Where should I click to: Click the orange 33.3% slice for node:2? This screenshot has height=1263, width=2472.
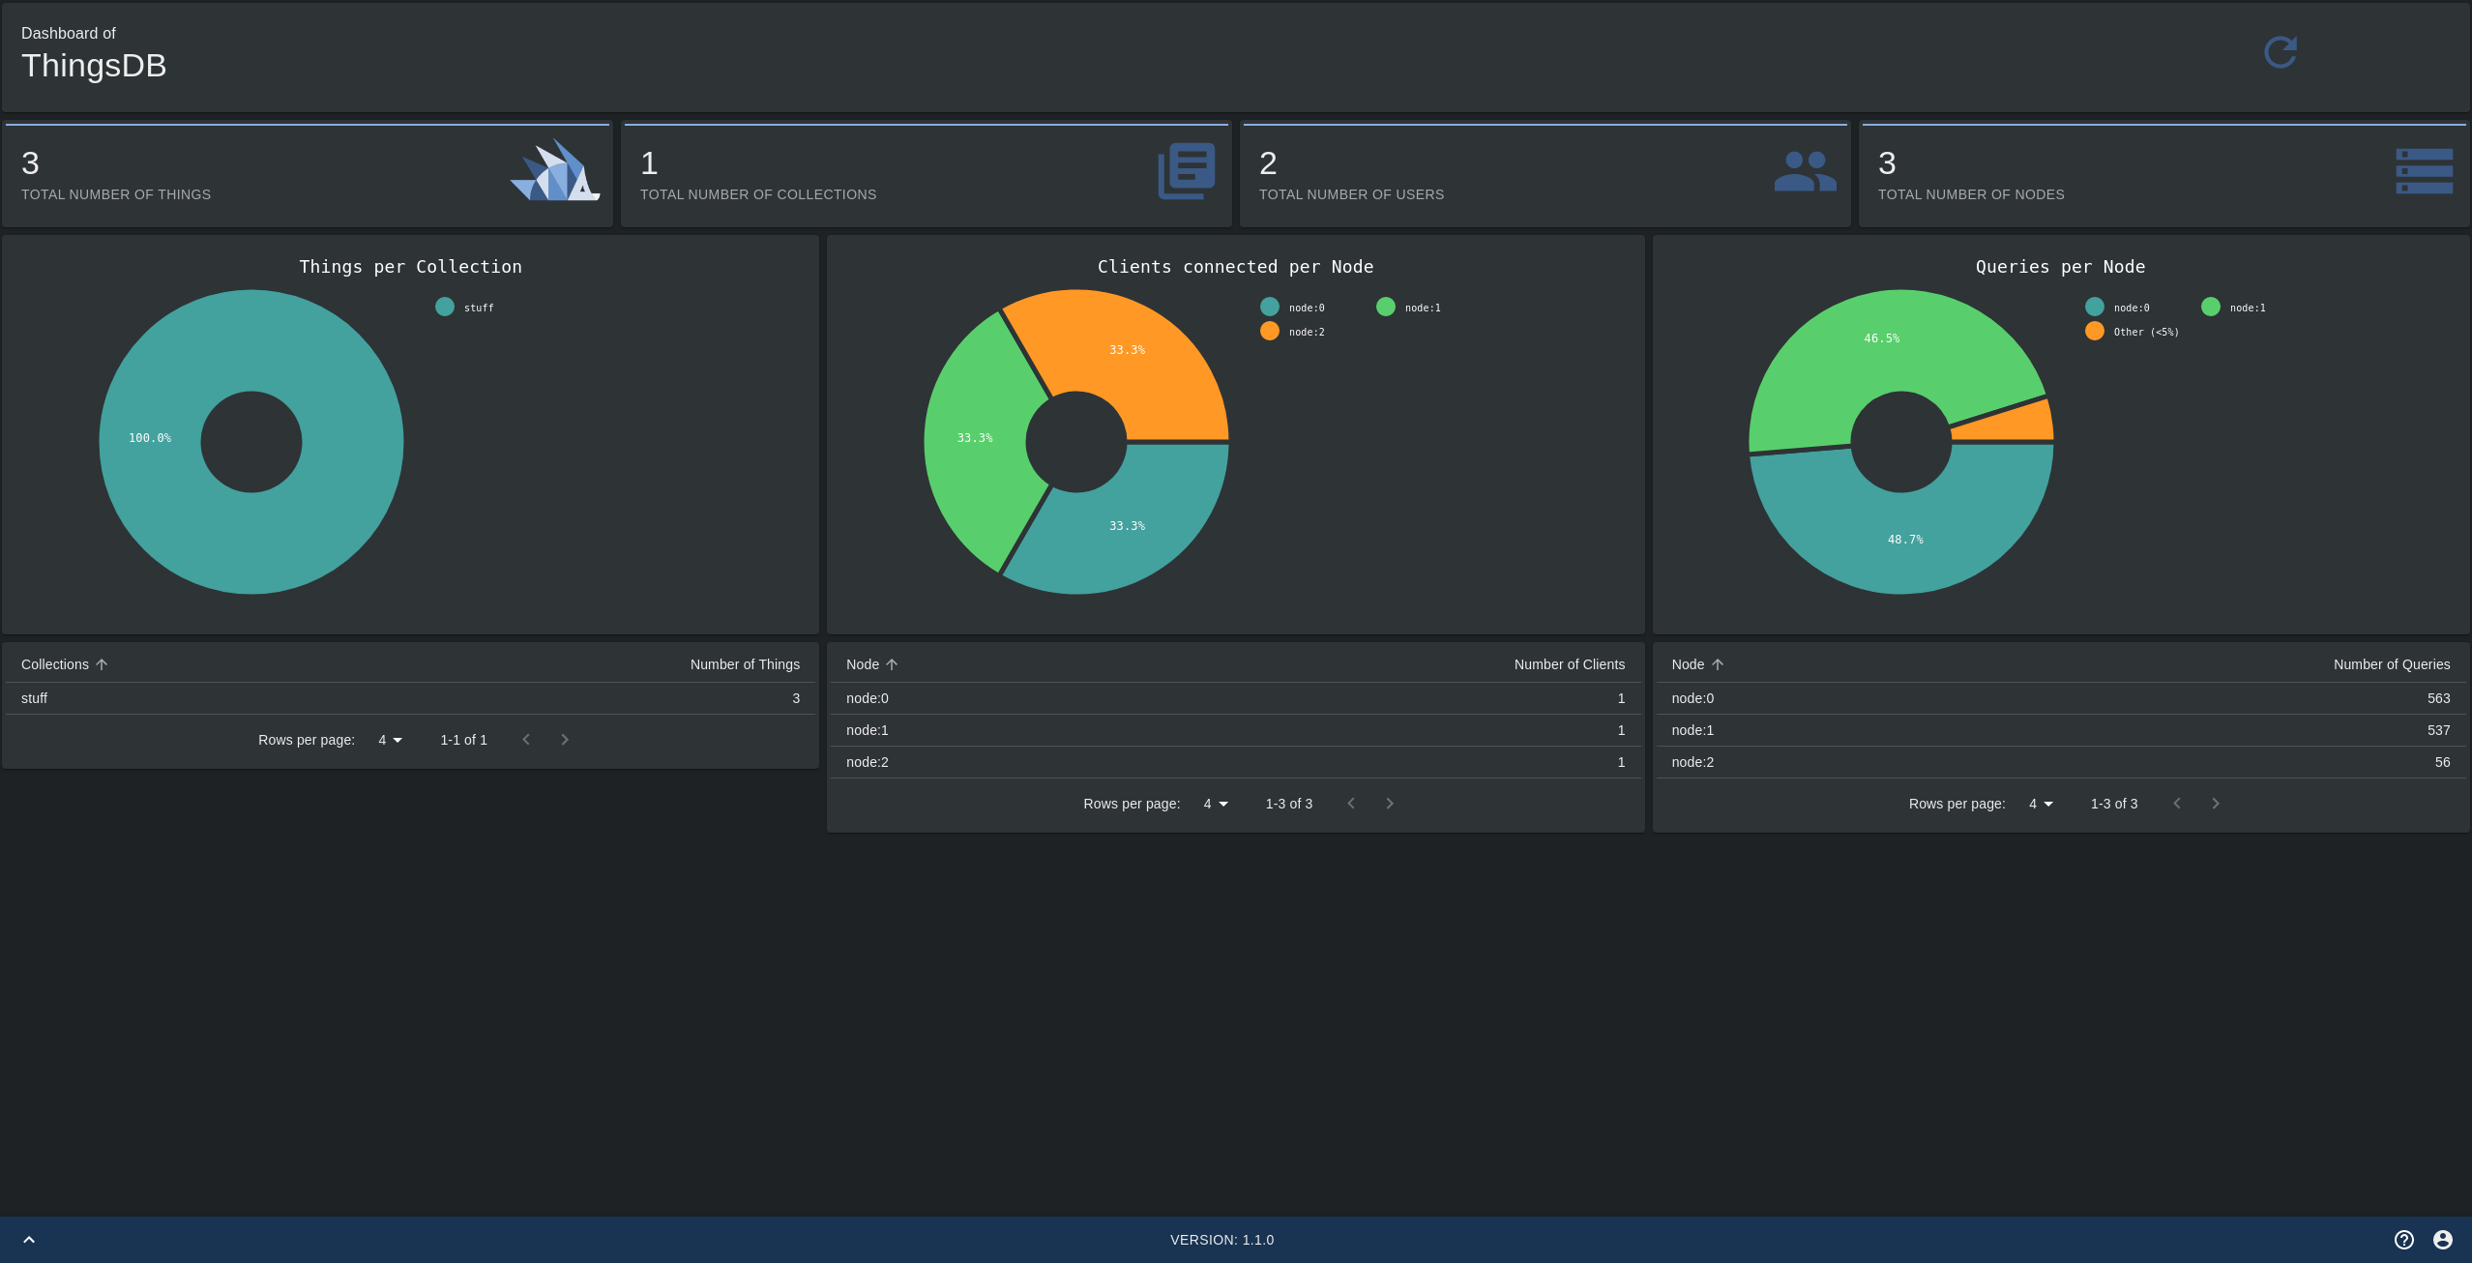1128,350
